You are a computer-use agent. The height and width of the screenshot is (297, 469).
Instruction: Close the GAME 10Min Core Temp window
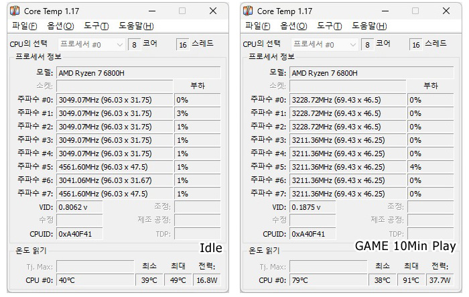point(446,11)
